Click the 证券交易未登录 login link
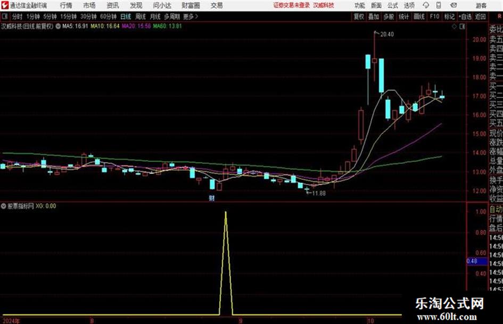 point(292,5)
